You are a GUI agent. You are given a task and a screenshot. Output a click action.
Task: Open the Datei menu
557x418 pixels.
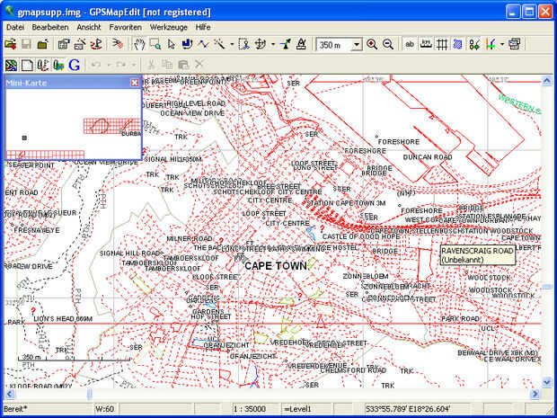click(x=15, y=28)
